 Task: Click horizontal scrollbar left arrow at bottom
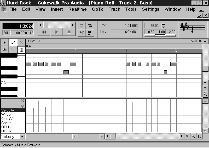pyautogui.click(x=108, y=137)
